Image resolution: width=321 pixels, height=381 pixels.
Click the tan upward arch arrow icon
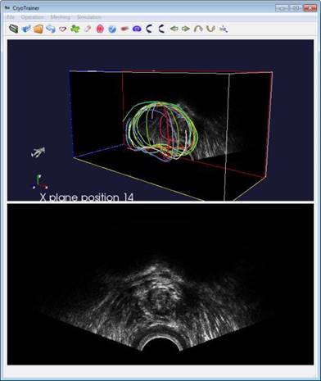(x=198, y=29)
